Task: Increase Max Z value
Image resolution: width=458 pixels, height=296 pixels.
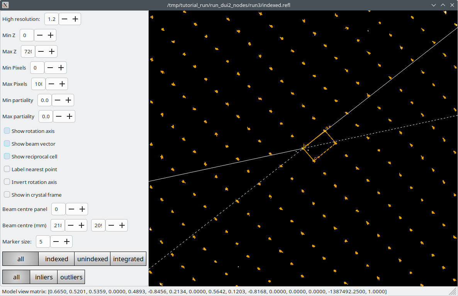Action: click(x=52, y=51)
